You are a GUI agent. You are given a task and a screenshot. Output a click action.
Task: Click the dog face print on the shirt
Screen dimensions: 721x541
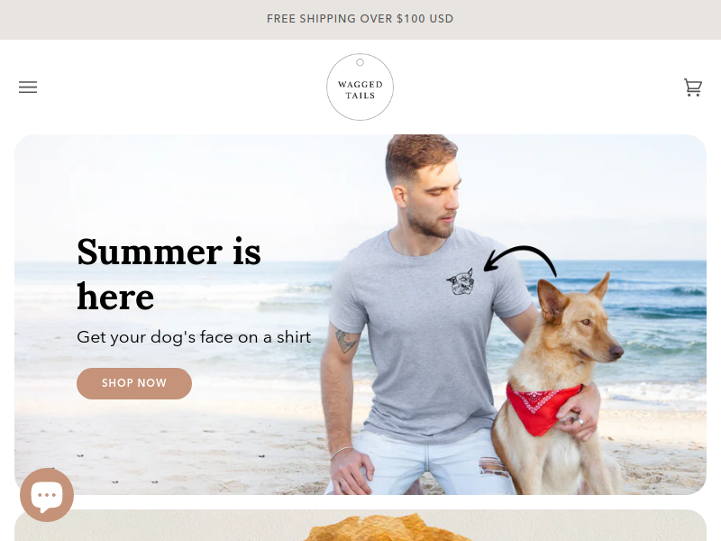point(461,282)
